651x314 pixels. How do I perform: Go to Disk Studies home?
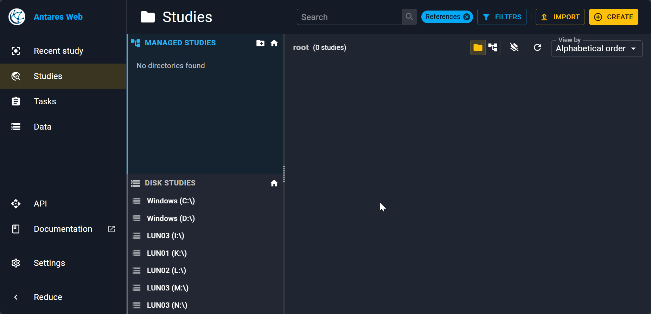[x=274, y=183]
